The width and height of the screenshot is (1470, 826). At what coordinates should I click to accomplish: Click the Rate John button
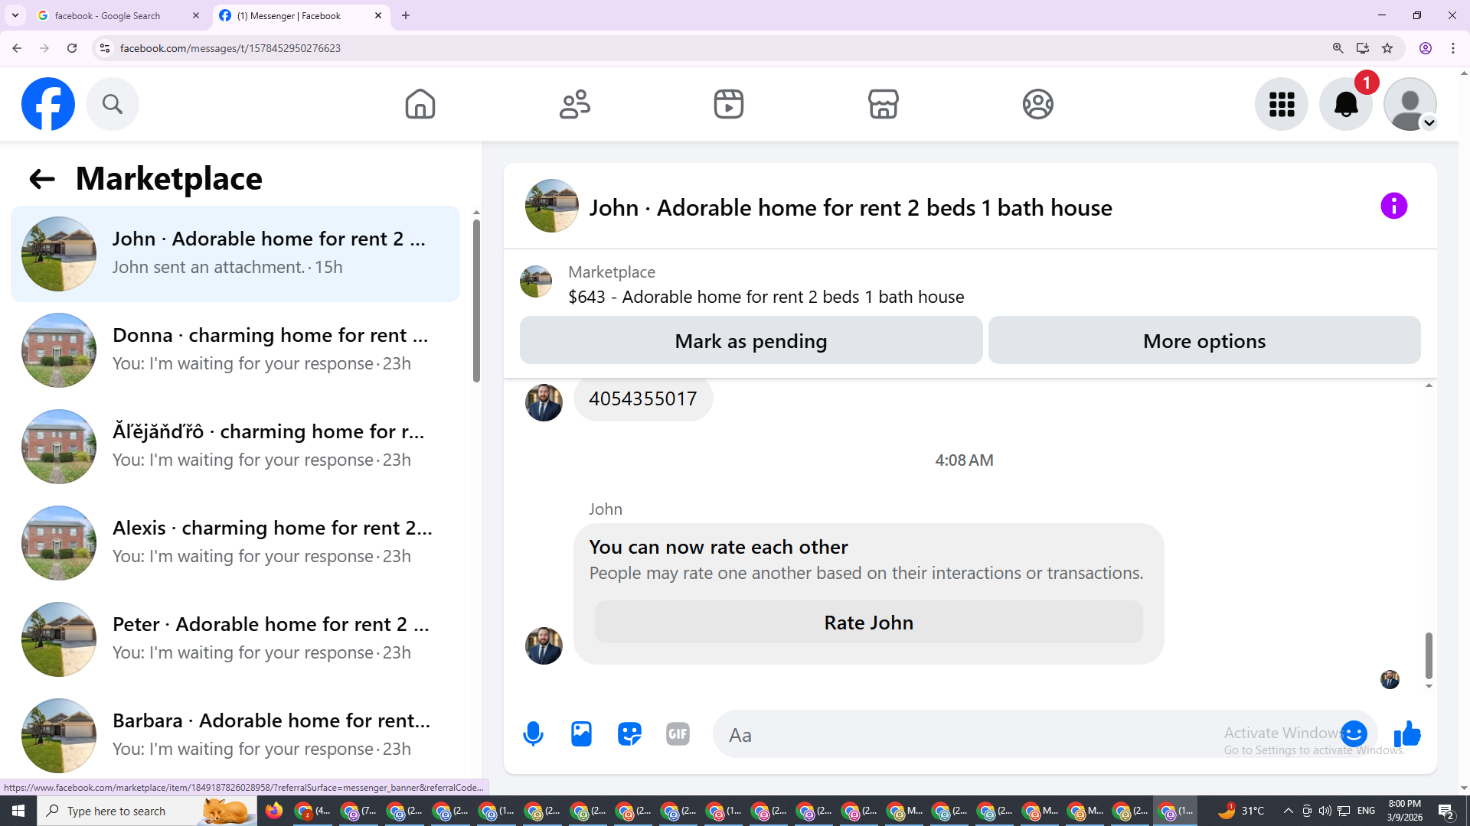(868, 623)
